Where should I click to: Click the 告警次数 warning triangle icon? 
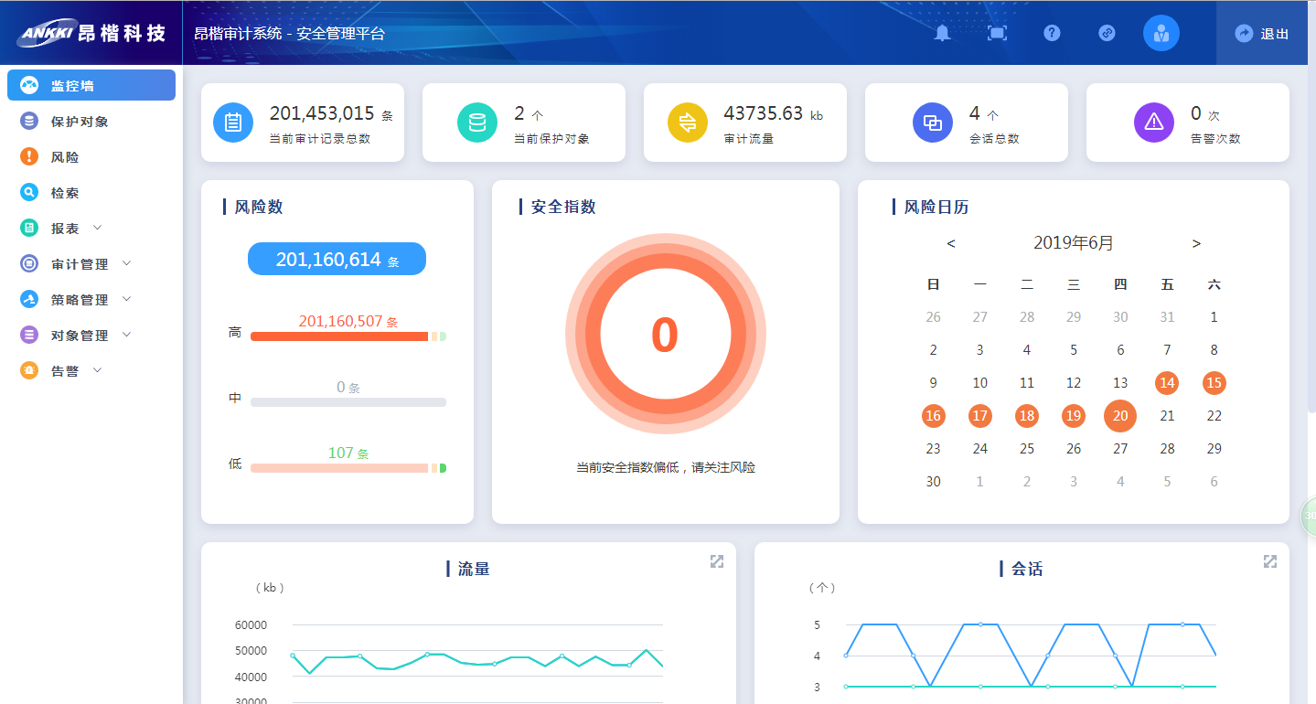(x=1153, y=123)
